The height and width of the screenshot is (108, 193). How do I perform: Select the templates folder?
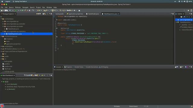[9, 39]
